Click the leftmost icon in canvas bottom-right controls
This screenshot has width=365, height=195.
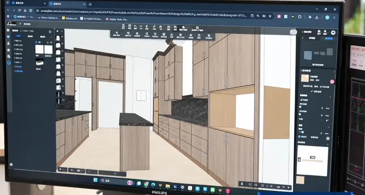pos(242,184)
